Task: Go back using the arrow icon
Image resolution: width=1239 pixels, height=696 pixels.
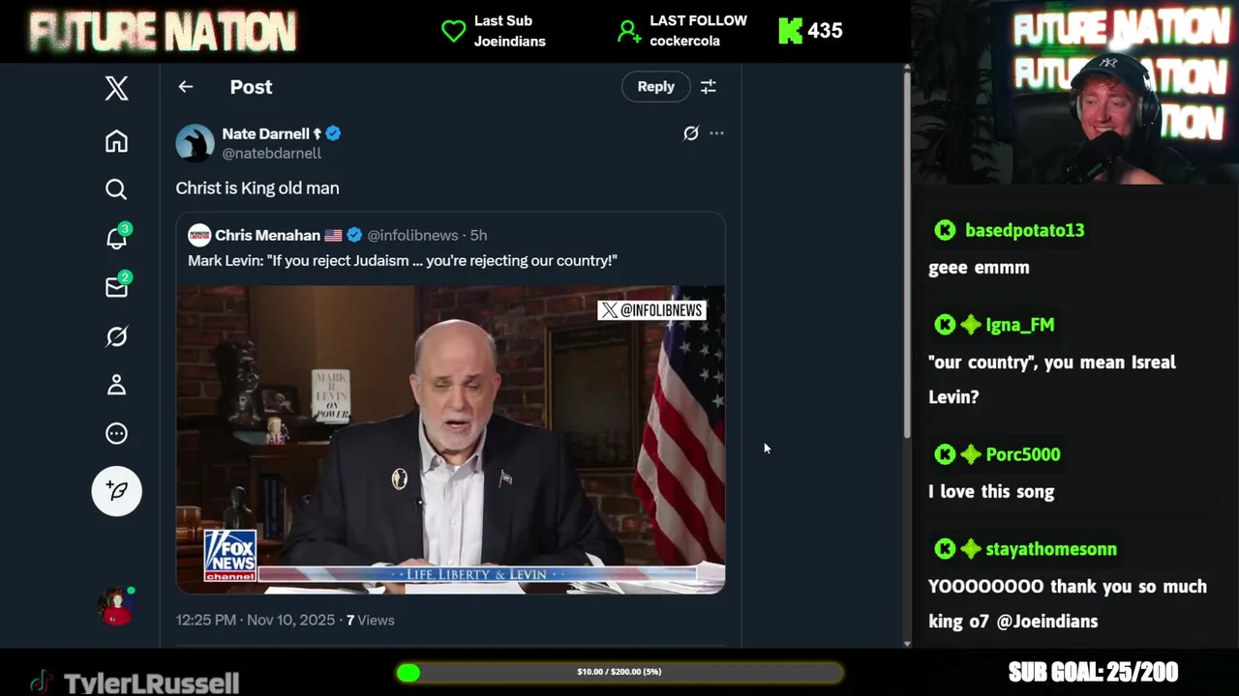Action: point(186,87)
